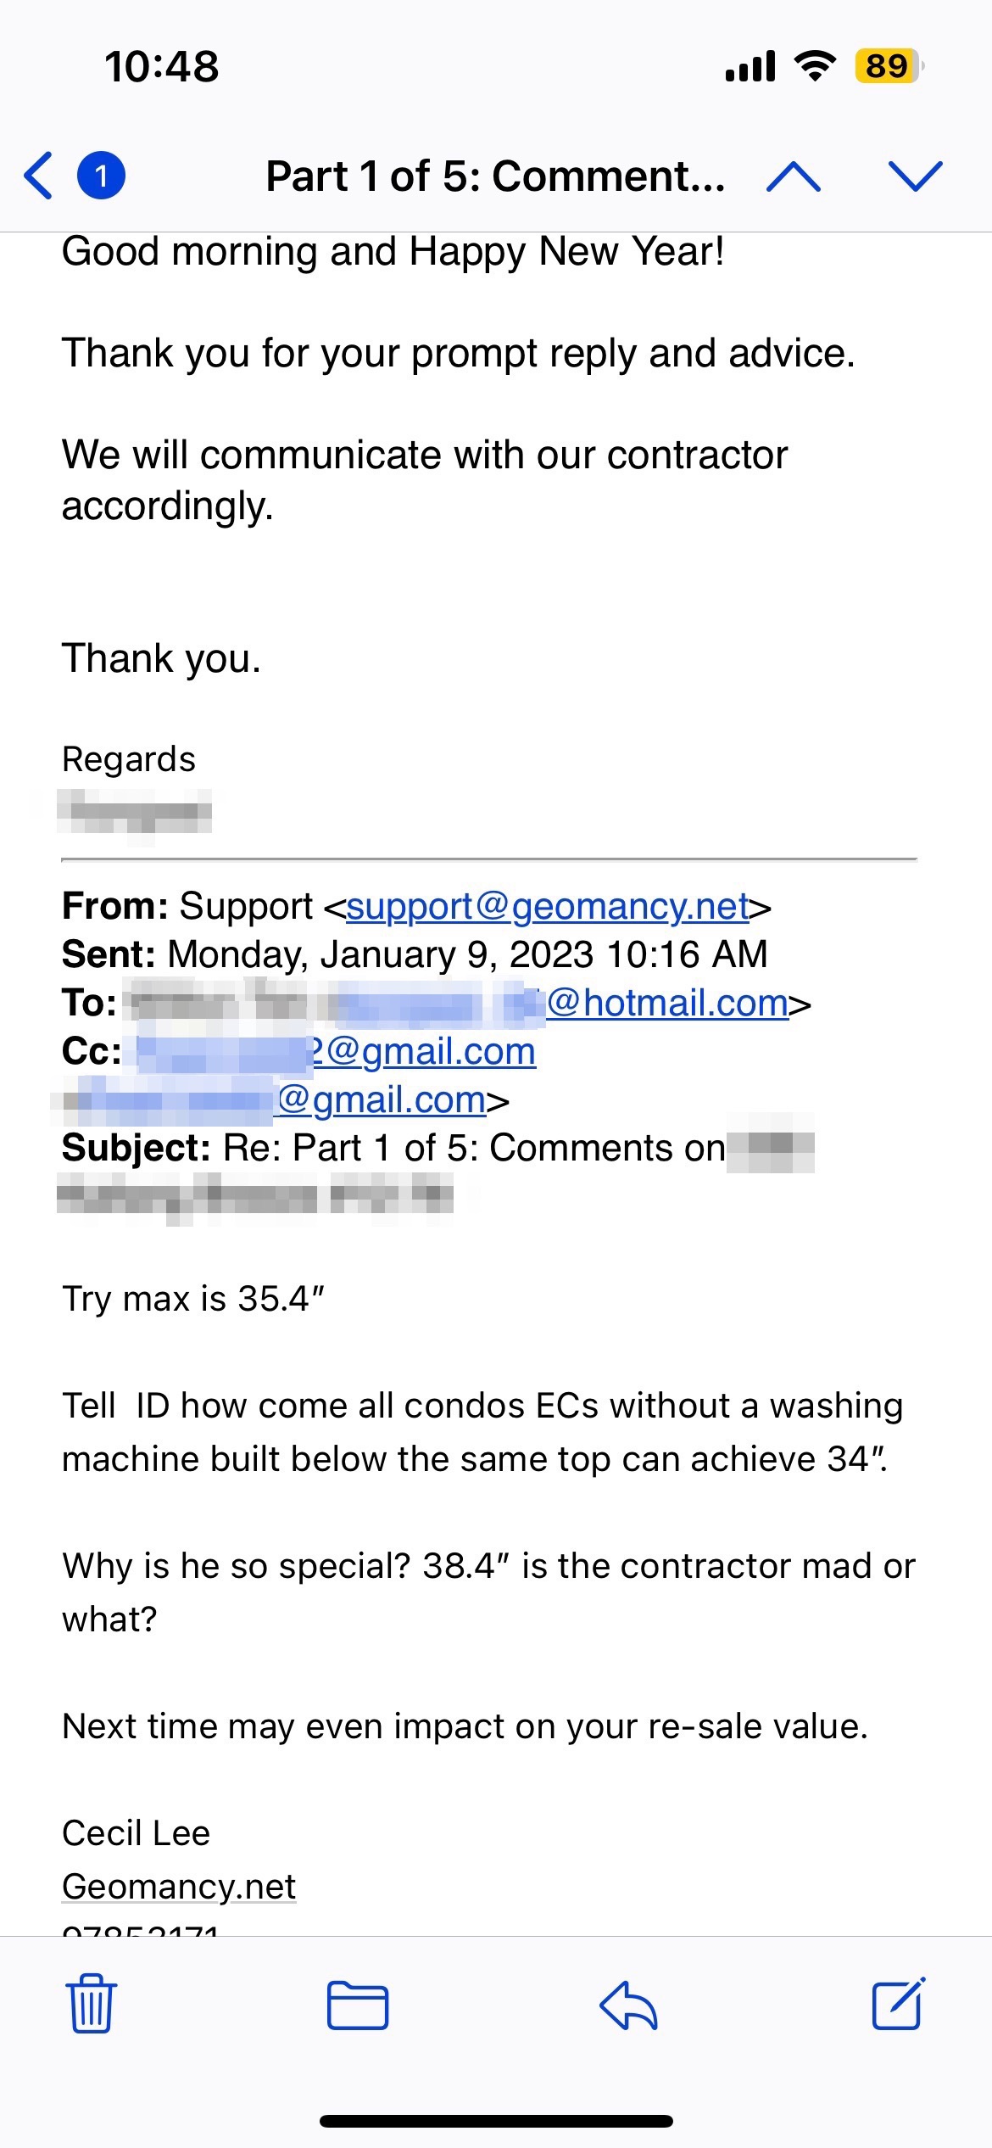
Task: Tap the reply arrow icon
Action: (628, 2005)
